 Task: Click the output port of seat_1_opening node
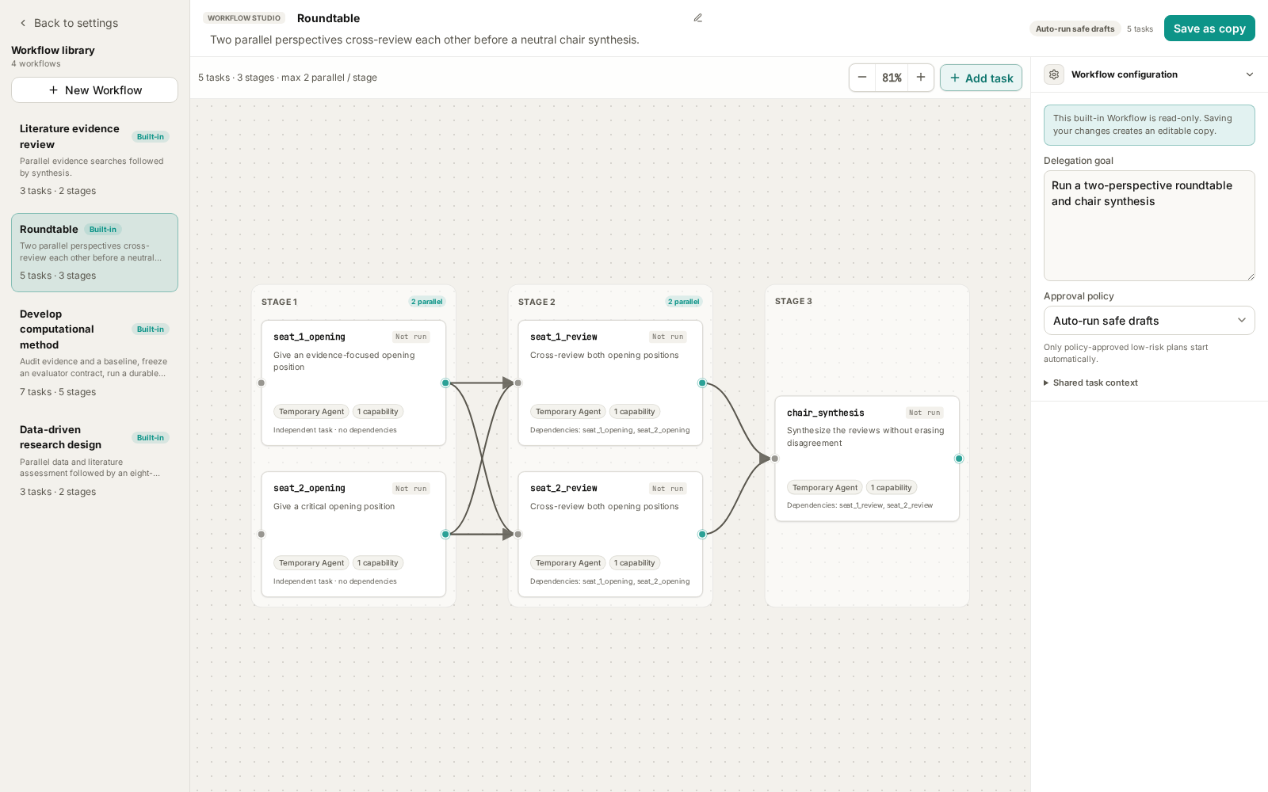445,383
